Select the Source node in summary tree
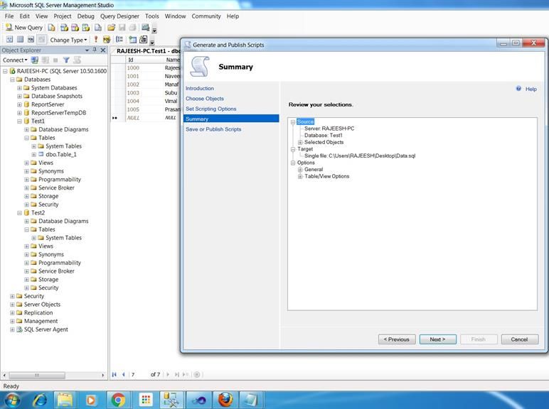 [305, 121]
